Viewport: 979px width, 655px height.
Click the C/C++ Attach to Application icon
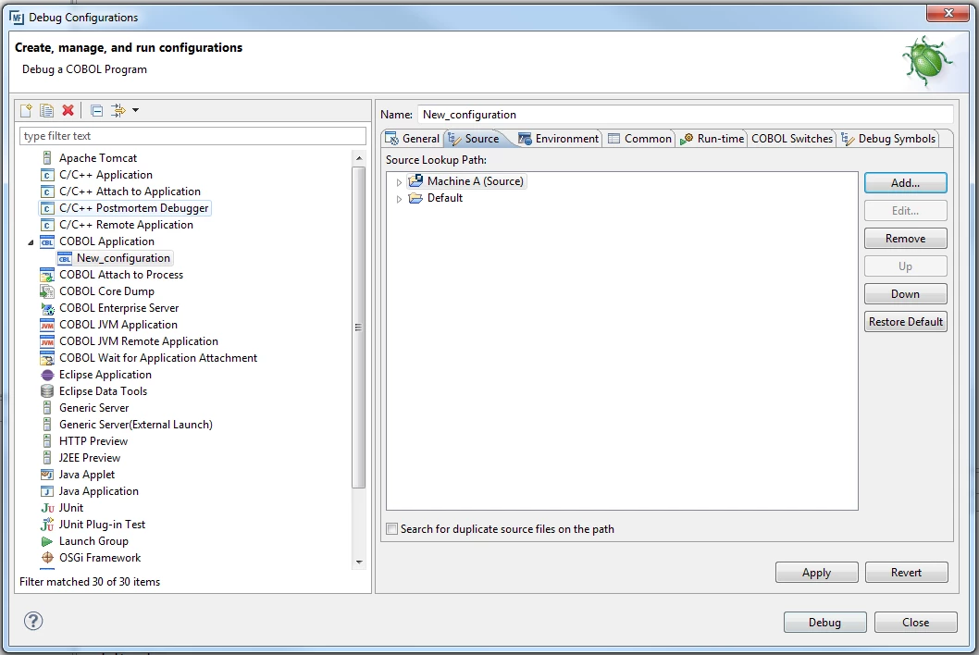(47, 192)
